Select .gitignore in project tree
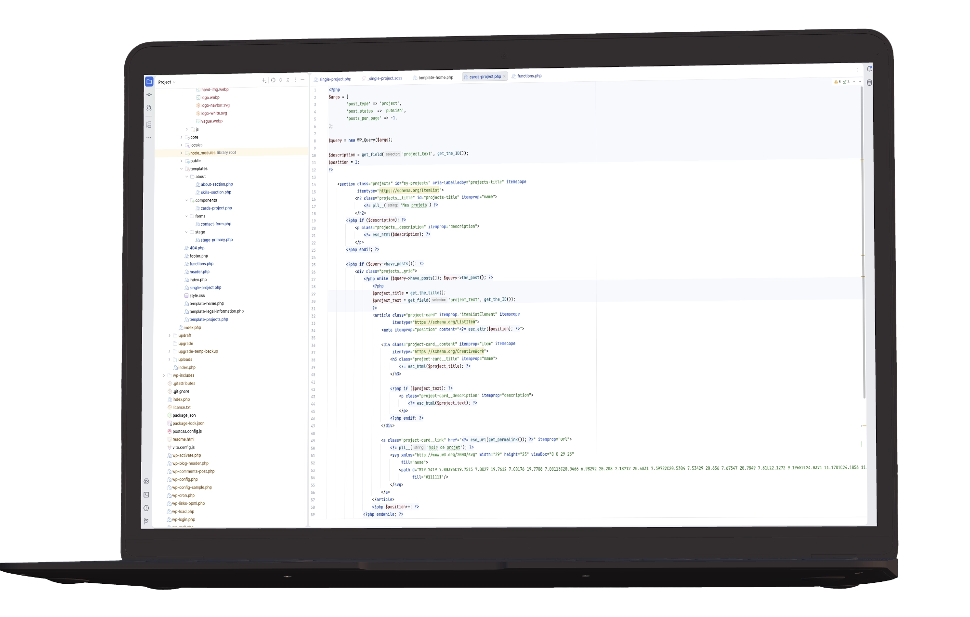Image resolution: width=970 pixels, height=617 pixels. pyautogui.click(x=179, y=392)
